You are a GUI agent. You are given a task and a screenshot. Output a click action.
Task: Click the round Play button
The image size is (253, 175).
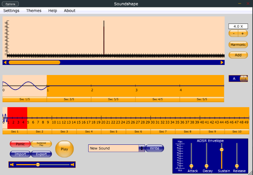64,149
